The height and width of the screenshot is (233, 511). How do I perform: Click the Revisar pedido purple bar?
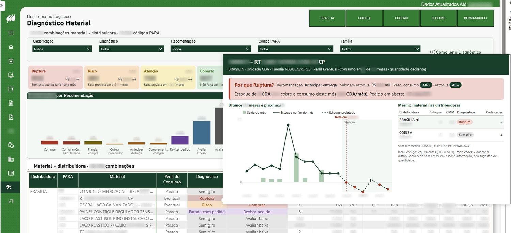[x=180, y=140]
